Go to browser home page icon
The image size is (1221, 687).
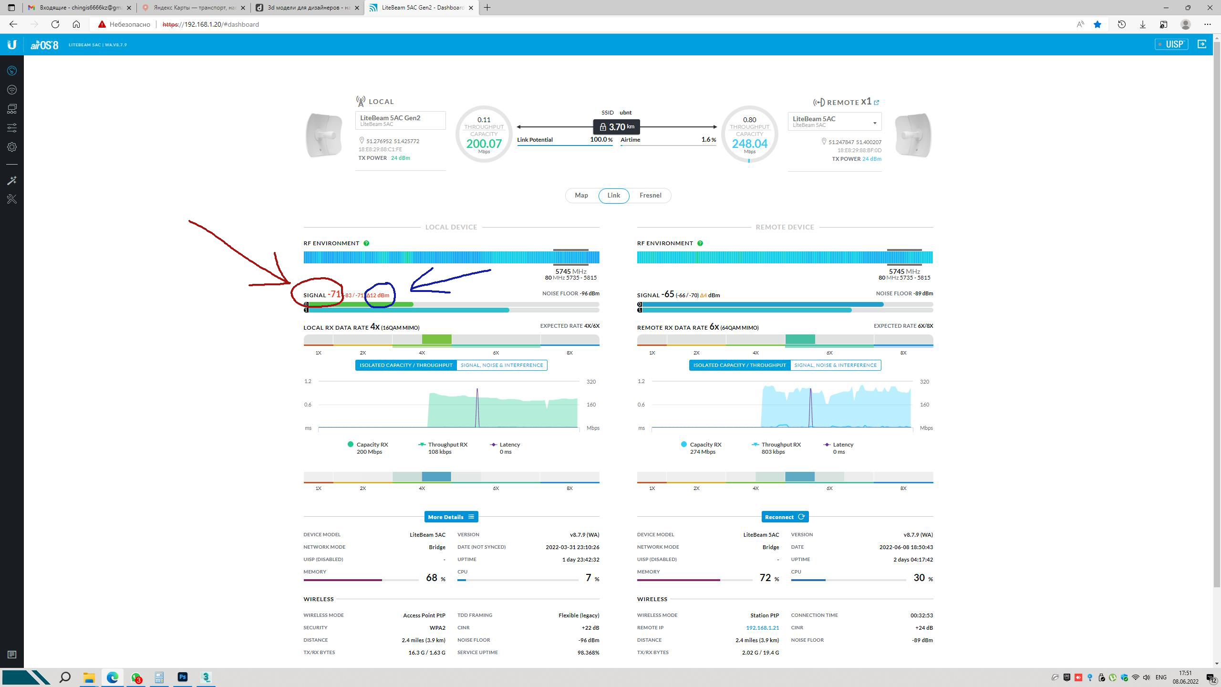click(x=76, y=24)
